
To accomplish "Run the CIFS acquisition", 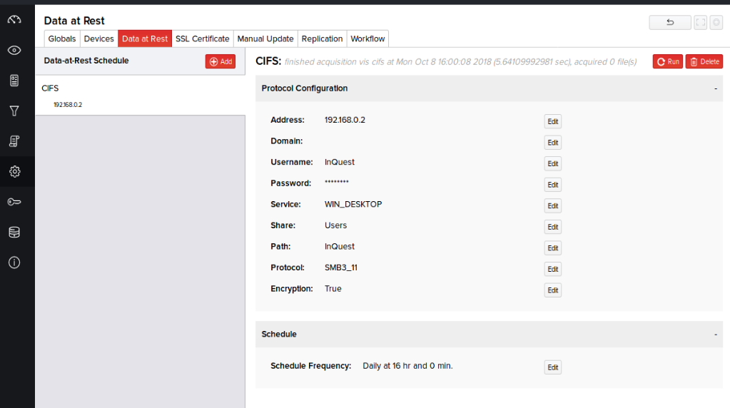I will click(x=668, y=61).
